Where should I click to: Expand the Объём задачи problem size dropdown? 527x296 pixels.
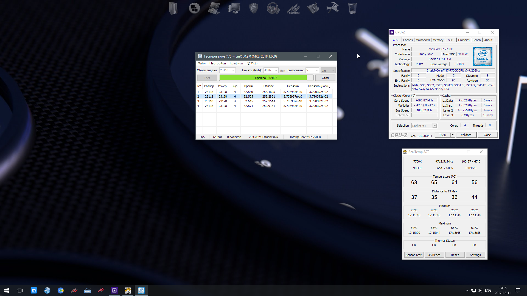click(x=233, y=70)
